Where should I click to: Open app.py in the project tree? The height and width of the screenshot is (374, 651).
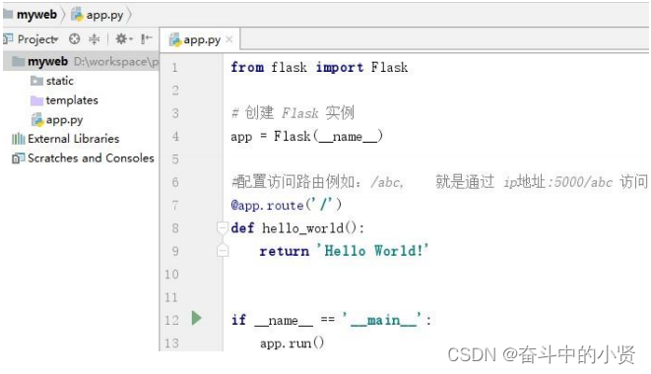(x=64, y=120)
